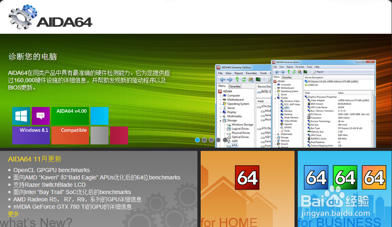Open 支持Razer SwitchBlade LCD news item
Viewport: 392px width, 227px height.
49,185
